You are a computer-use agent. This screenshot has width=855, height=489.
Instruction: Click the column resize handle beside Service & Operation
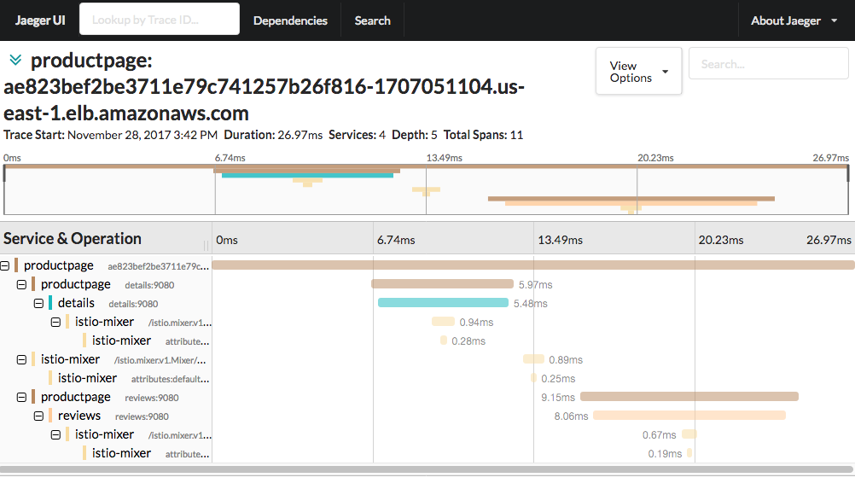click(x=206, y=245)
